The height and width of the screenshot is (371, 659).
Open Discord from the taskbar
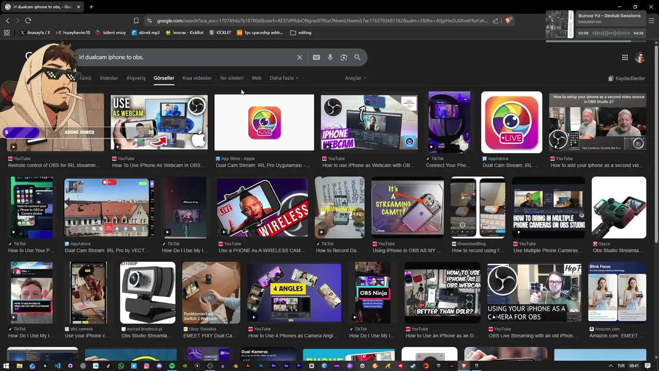159,366
